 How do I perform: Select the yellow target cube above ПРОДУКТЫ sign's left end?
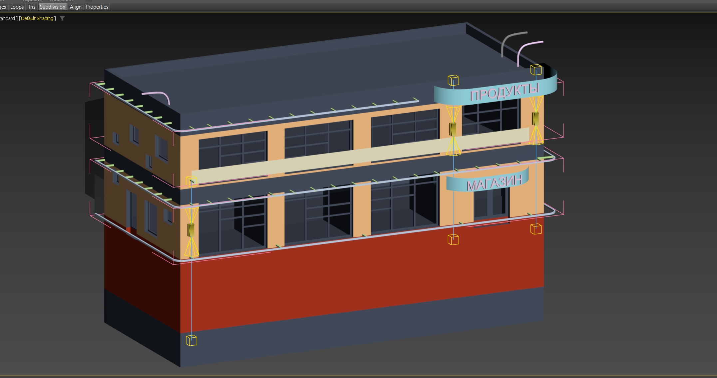click(x=453, y=80)
